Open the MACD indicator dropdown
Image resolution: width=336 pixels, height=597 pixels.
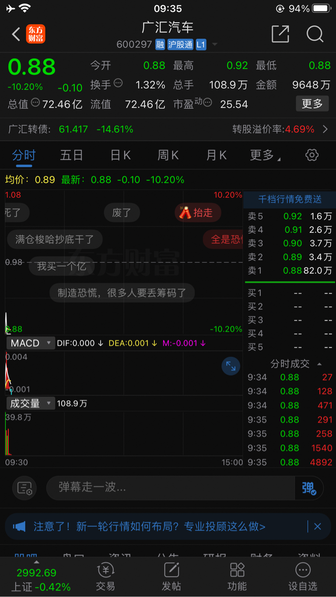31,343
